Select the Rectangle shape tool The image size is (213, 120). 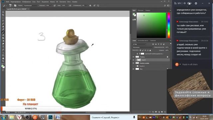3,55
